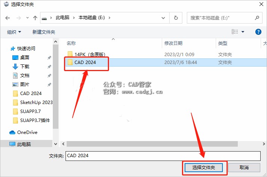
Task: Click the navigation pane vertical scrollbar thumb
Action: click(x=55, y=86)
